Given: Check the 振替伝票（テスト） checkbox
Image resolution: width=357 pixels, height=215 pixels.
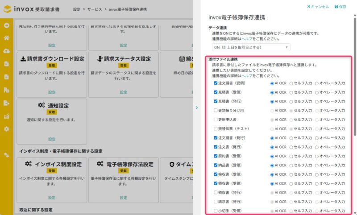Looking at the screenshot, I should [216, 128].
